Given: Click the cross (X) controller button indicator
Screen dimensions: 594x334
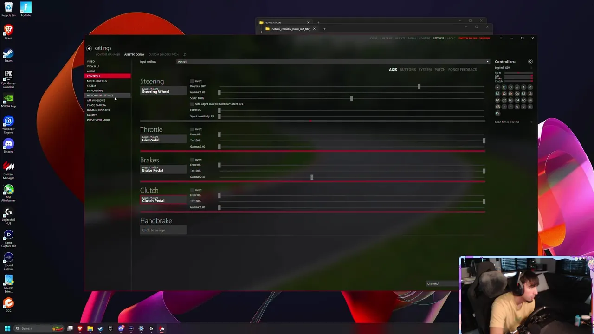Looking at the screenshot, I should click(x=497, y=87).
